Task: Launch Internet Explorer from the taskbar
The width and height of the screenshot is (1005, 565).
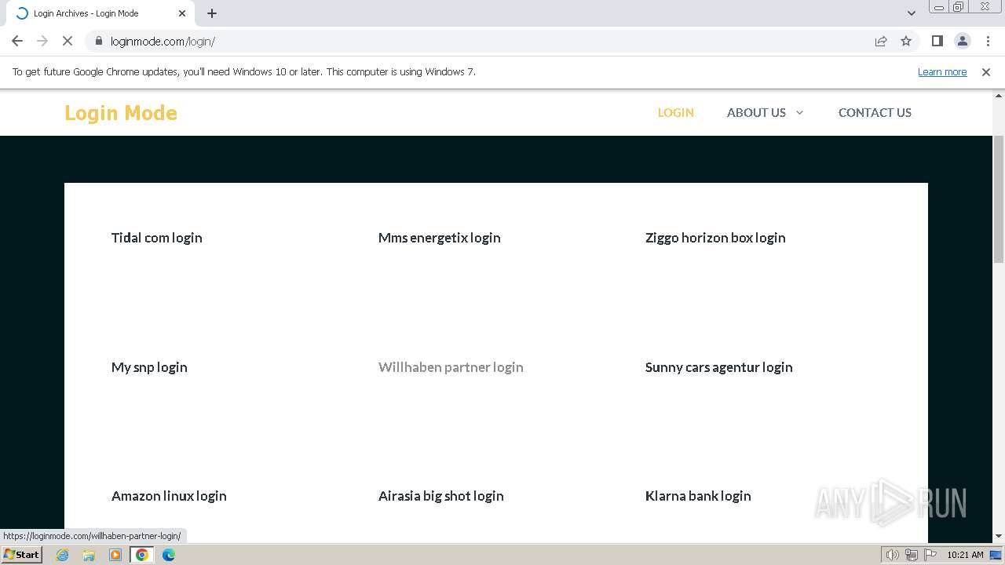Action: tap(63, 555)
